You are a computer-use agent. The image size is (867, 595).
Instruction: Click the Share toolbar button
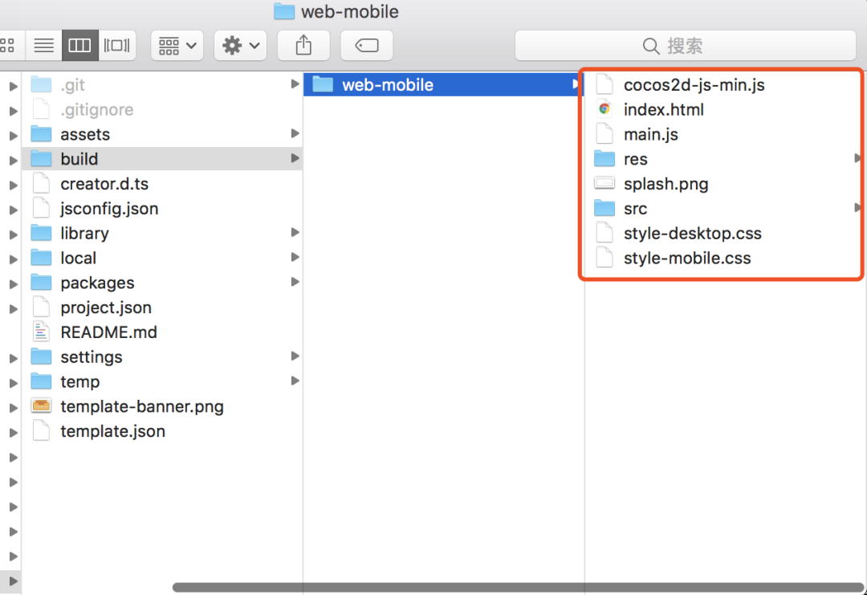(303, 45)
